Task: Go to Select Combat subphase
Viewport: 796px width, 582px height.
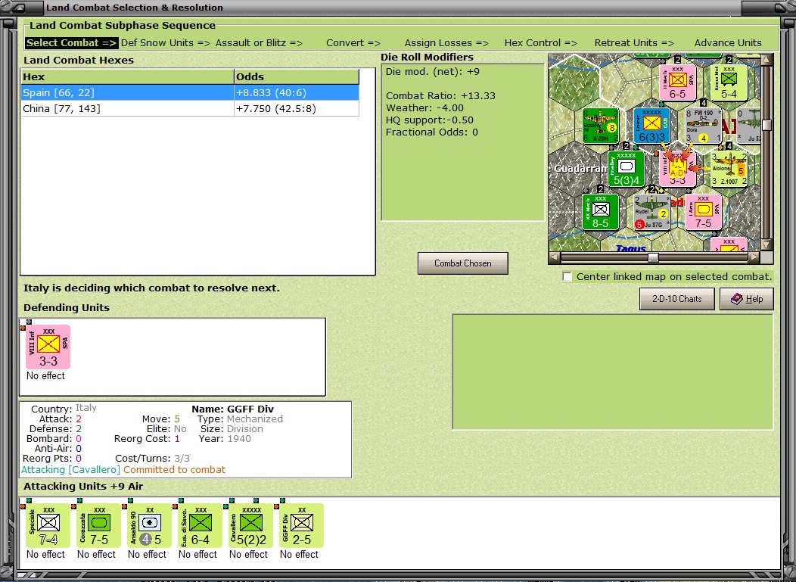Action: point(71,43)
